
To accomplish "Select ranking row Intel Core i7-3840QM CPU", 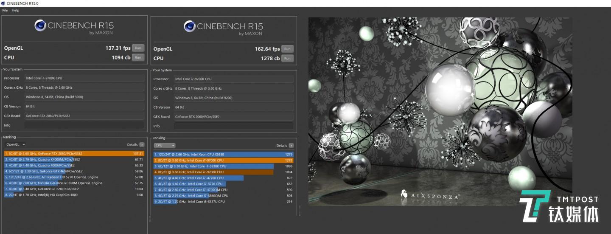I will (224, 196).
